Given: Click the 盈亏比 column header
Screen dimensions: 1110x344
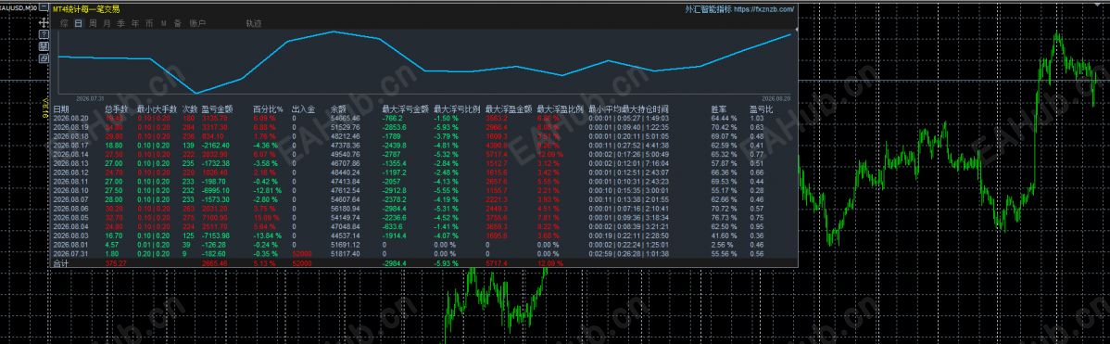Looking at the screenshot, I should click(x=761, y=109).
